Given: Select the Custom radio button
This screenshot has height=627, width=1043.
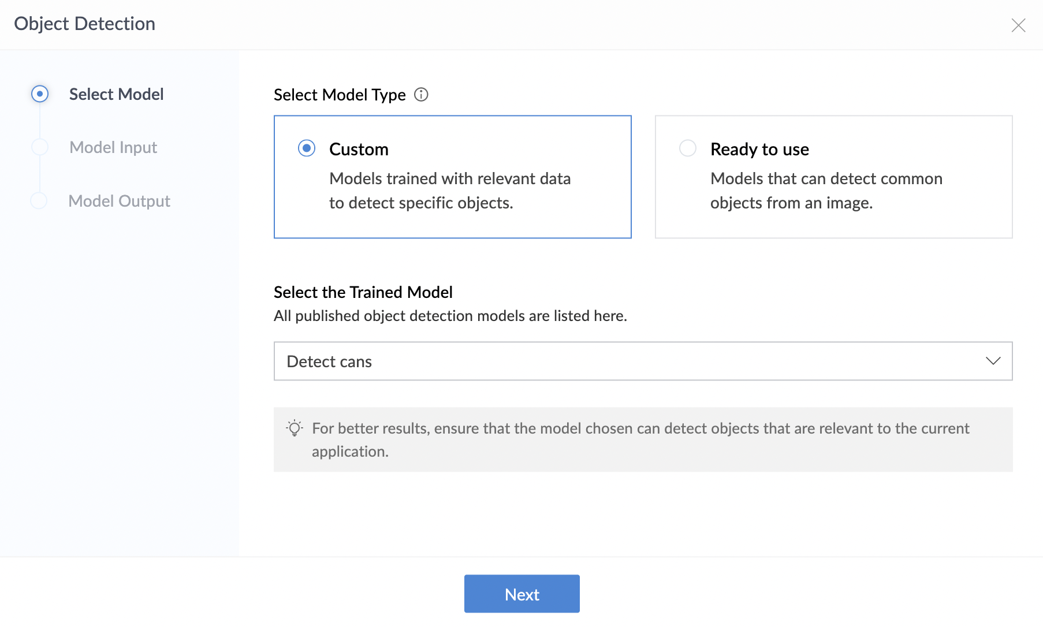Looking at the screenshot, I should click(307, 148).
